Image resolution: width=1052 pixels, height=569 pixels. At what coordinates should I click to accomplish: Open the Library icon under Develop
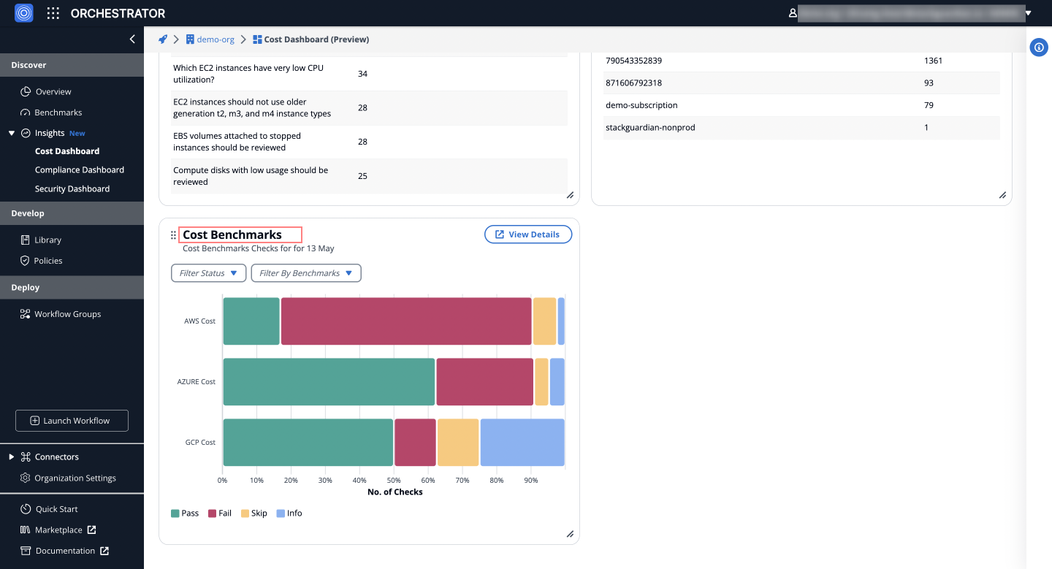[x=26, y=240]
